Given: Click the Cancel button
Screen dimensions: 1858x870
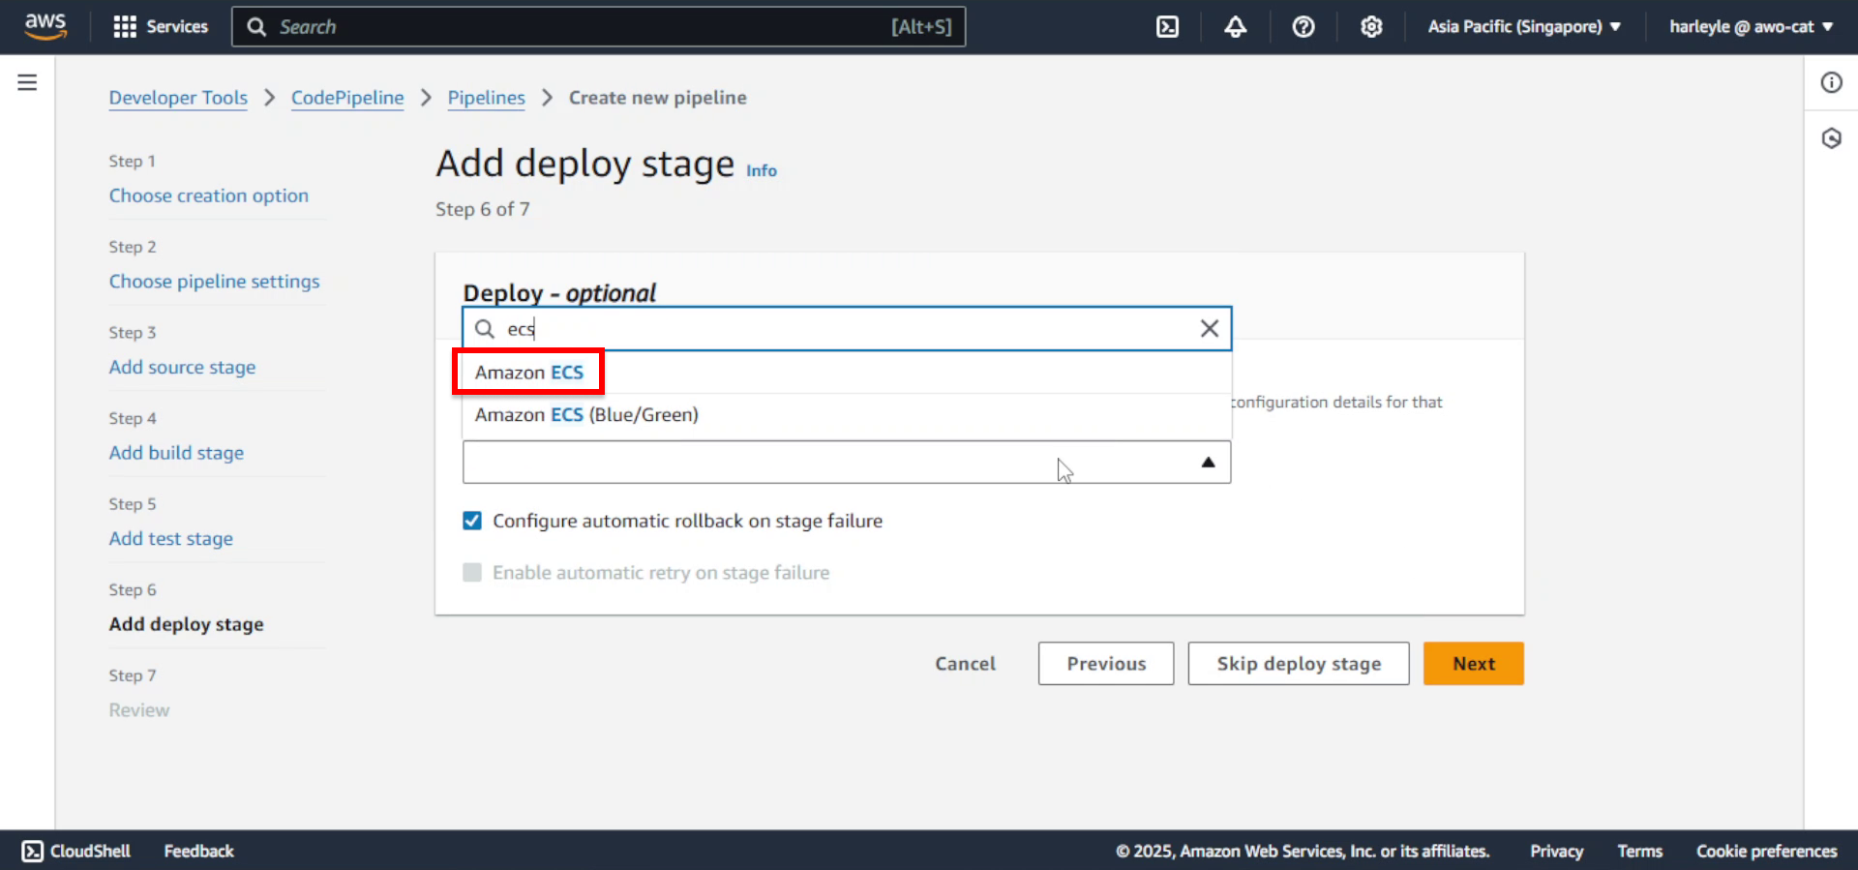Looking at the screenshot, I should click(x=965, y=664).
